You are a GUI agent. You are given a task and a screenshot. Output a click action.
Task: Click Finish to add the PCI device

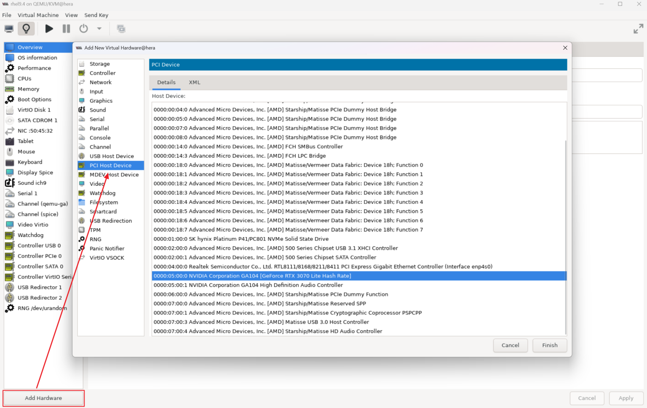549,345
